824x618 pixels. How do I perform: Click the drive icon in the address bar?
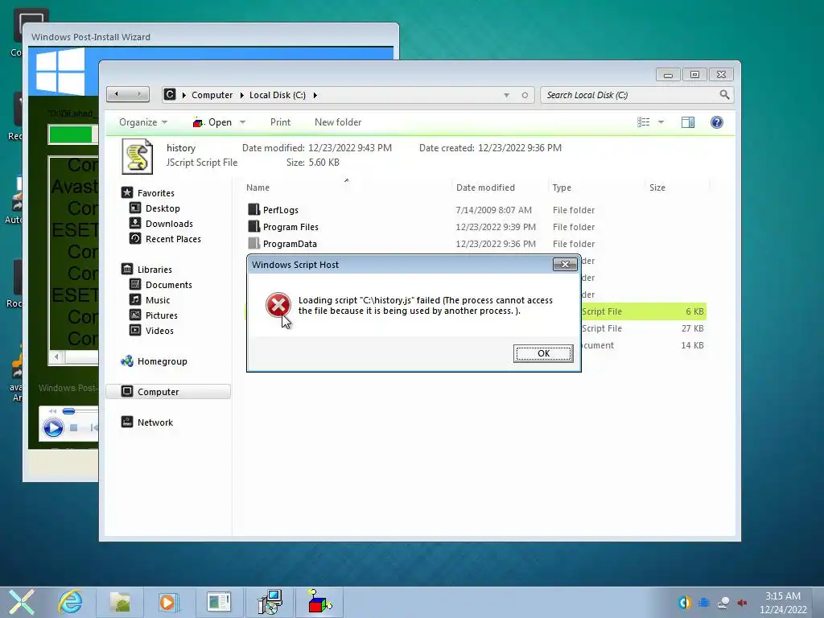point(170,95)
